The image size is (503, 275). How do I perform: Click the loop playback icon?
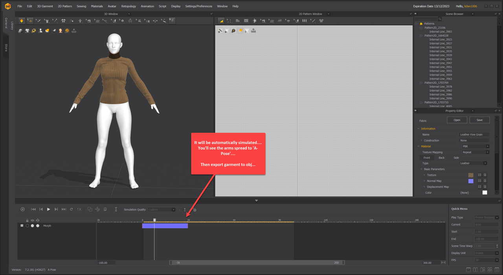[71, 209]
